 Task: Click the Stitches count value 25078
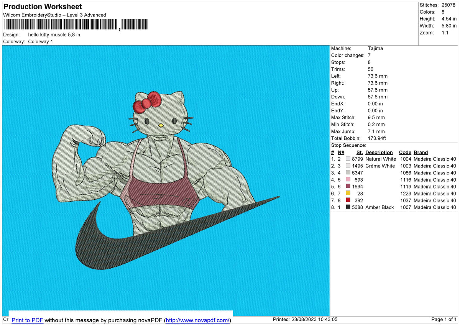[x=448, y=5]
